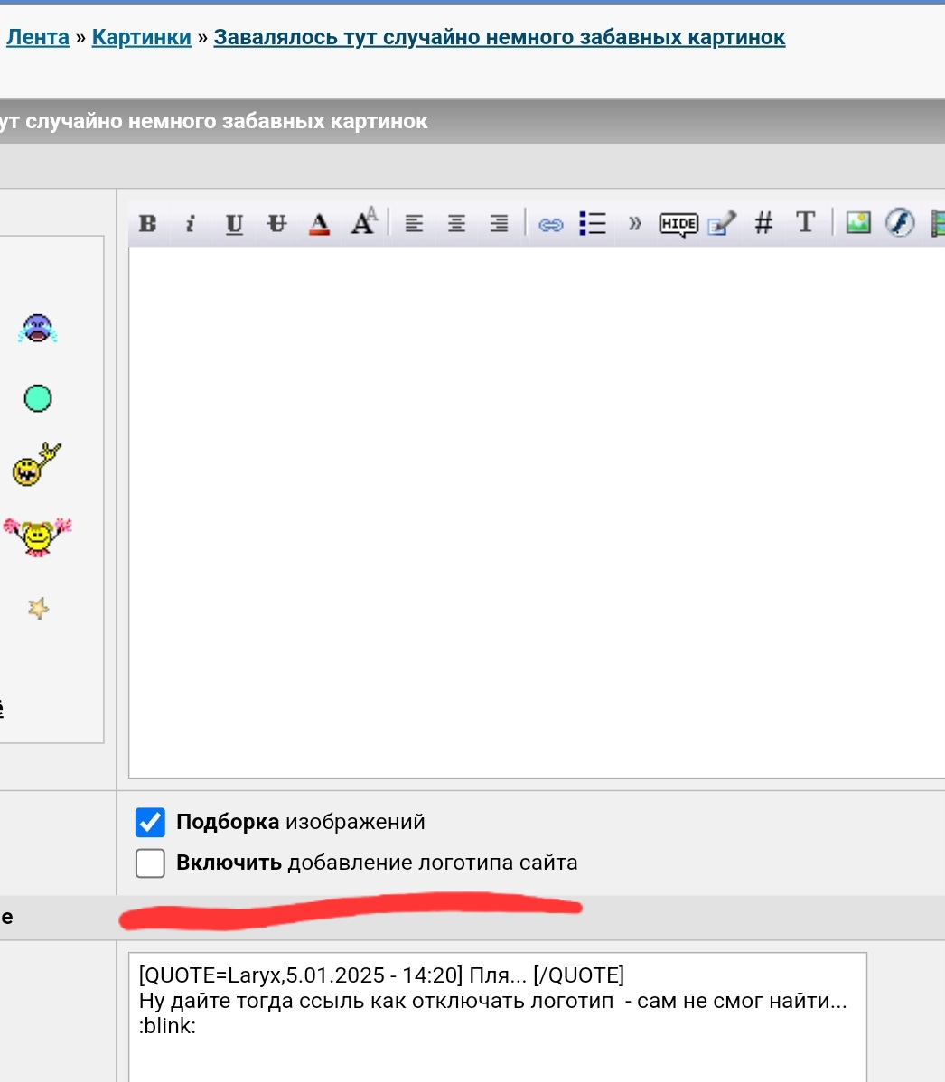Open the font size tool
This screenshot has width=945, height=1082.
point(363,221)
